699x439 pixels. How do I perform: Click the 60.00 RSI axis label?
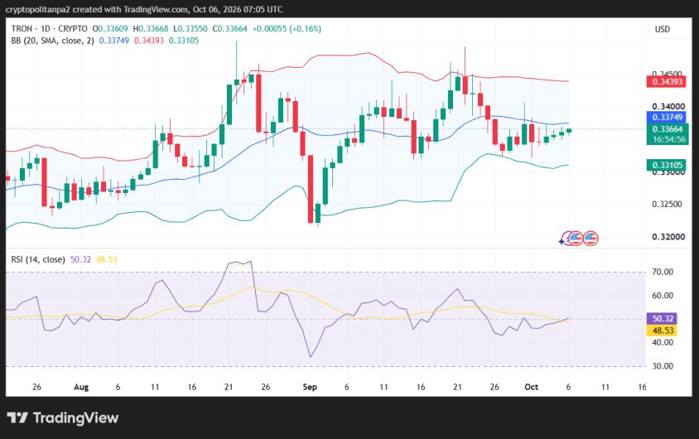pyautogui.click(x=663, y=296)
